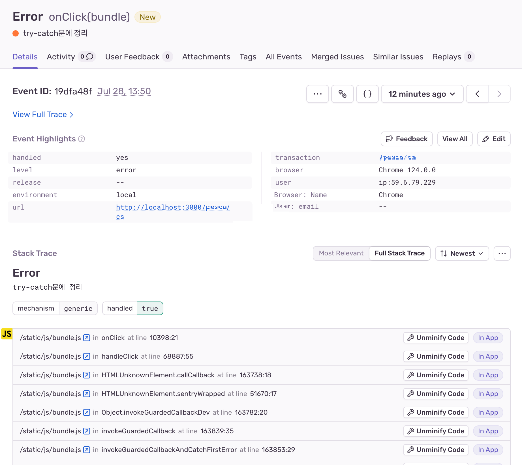This screenshot has width=522, height=465.
Task: Expand the HTMLUnknownElement.callCallback frame row
Action: point(261,375)
